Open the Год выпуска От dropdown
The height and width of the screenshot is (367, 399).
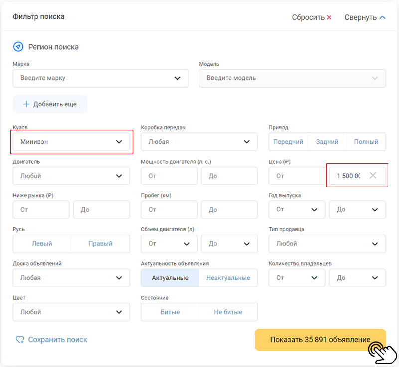click(x=297, y=210)
